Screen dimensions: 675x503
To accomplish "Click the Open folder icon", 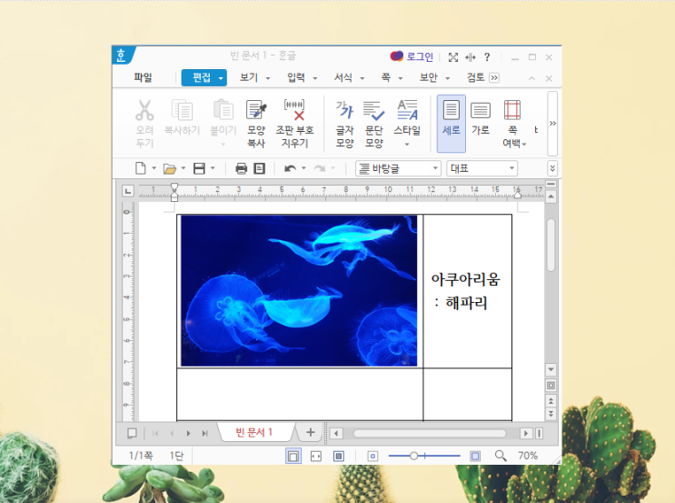I will pos(170,168).
